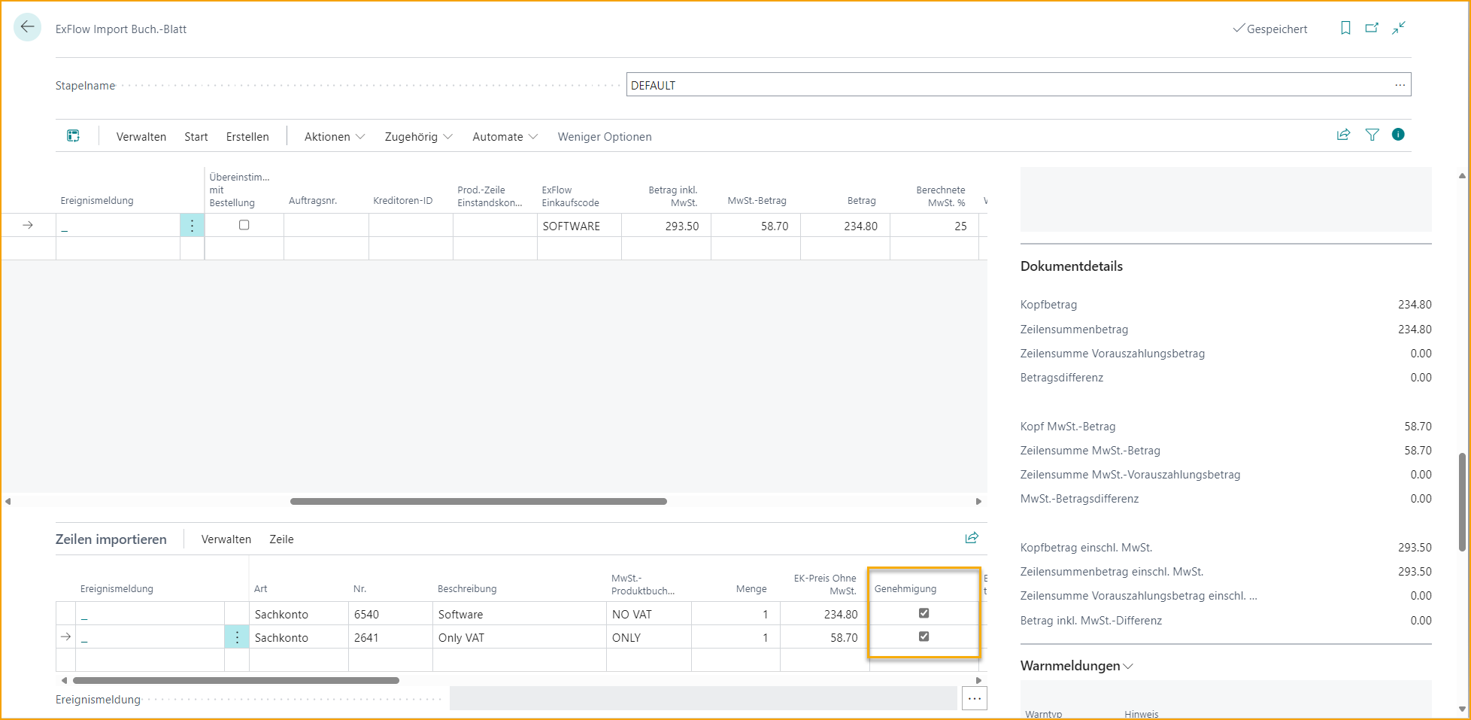This screenshot has height=720, width=1471.
Task: Click ExFlow Einkaufscode cell SOFTWARE
Action: (x=579, y=226)
